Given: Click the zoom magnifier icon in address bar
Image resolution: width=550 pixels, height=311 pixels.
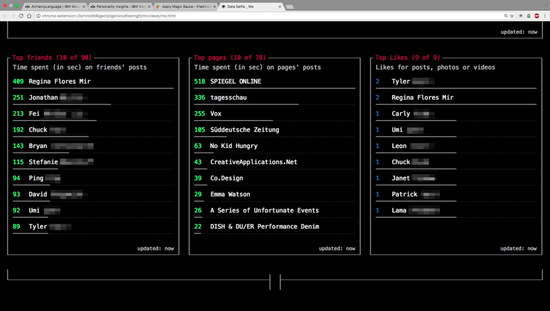Looking at the screenshot, I should (505, 16).
